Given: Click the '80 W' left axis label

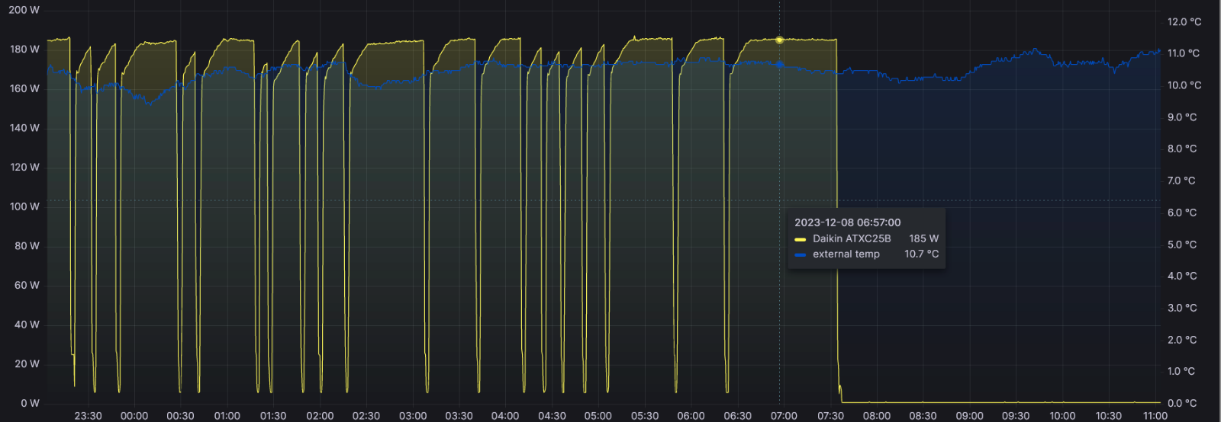Looking at the screenshot, I should (27, 246).
